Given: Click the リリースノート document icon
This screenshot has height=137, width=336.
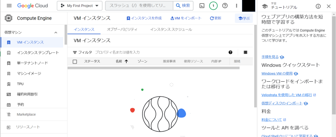Looking at the screenshot, I should 9,127.
